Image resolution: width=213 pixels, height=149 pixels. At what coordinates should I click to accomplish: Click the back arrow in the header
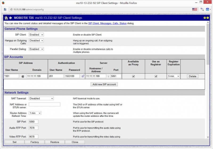[10, 18]
